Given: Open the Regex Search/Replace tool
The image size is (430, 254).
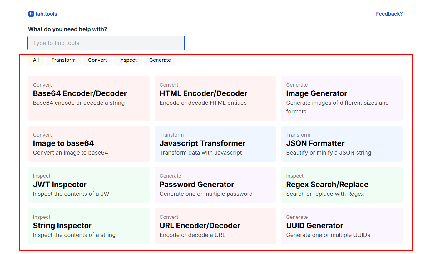Looking at the screenshot, I should (x=342, y=185).
